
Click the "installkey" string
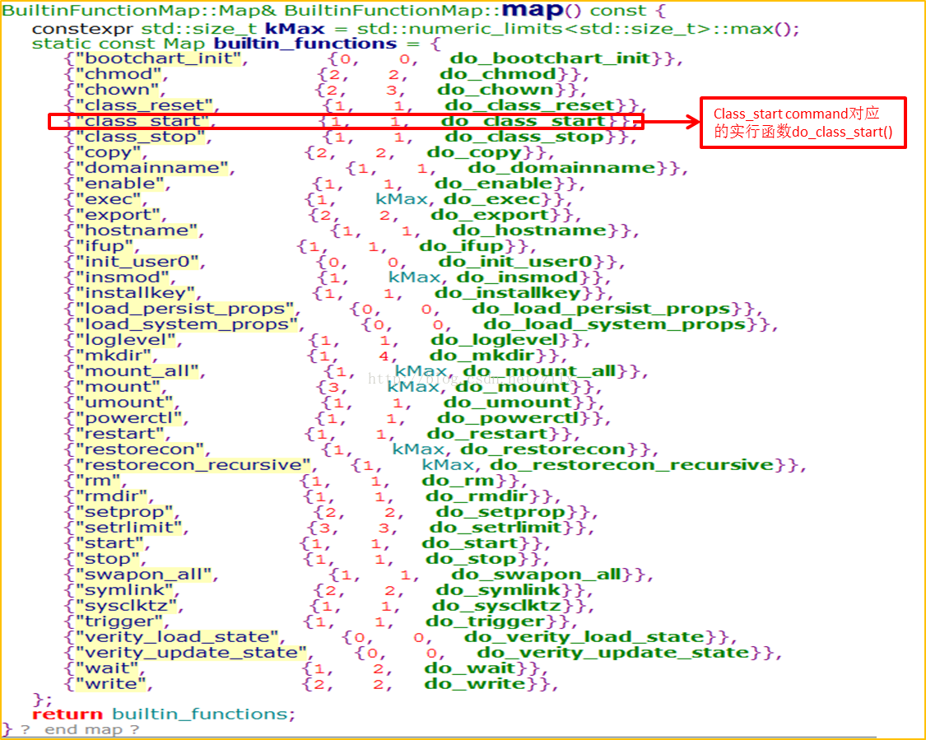(x=135, y=294)
